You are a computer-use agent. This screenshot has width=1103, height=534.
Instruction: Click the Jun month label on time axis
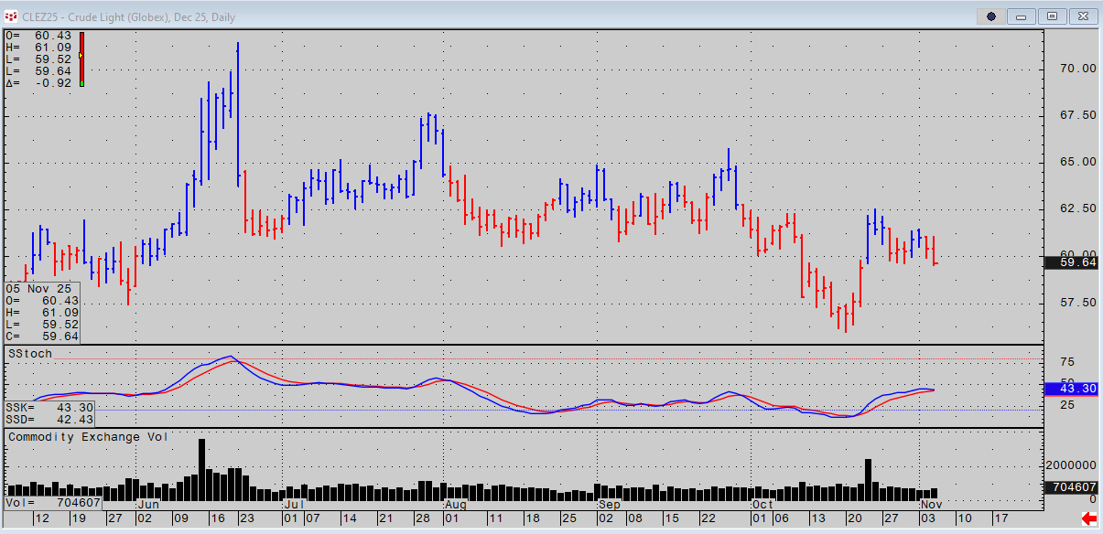coord(148,504)
